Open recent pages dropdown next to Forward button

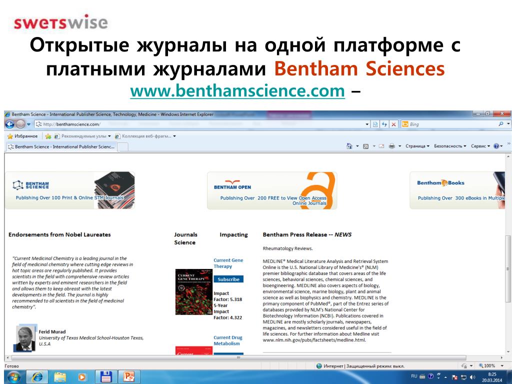pyautogui.click(x=28, y=124)
